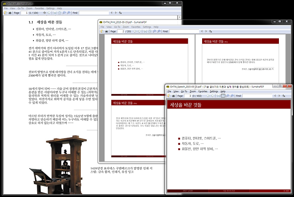Image resolution: width=294 pixels, height=197 pixels.
Task: Open Favorites menu in OnTW_Print window
Action: 136,27
